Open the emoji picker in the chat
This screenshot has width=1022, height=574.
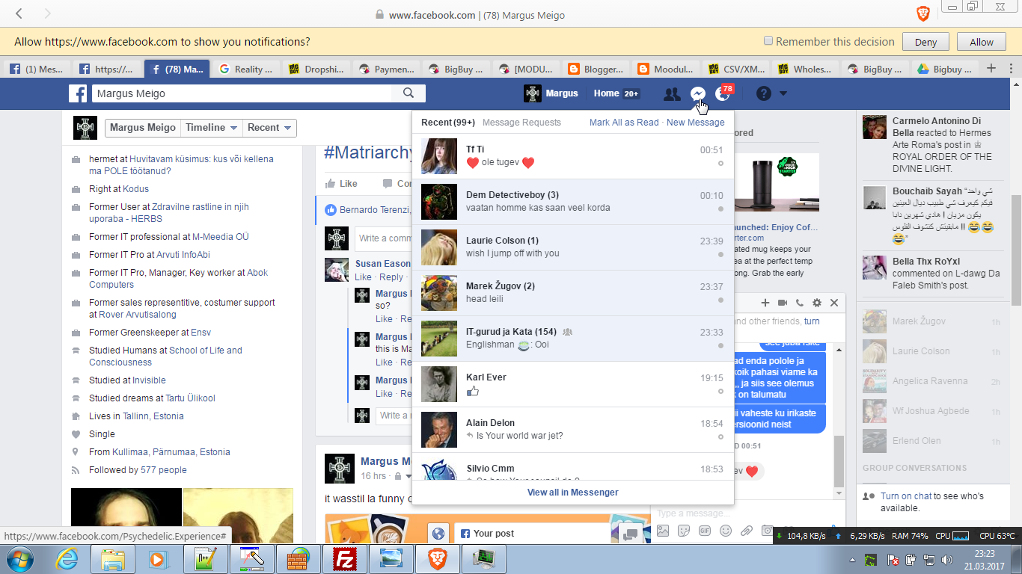725,531
